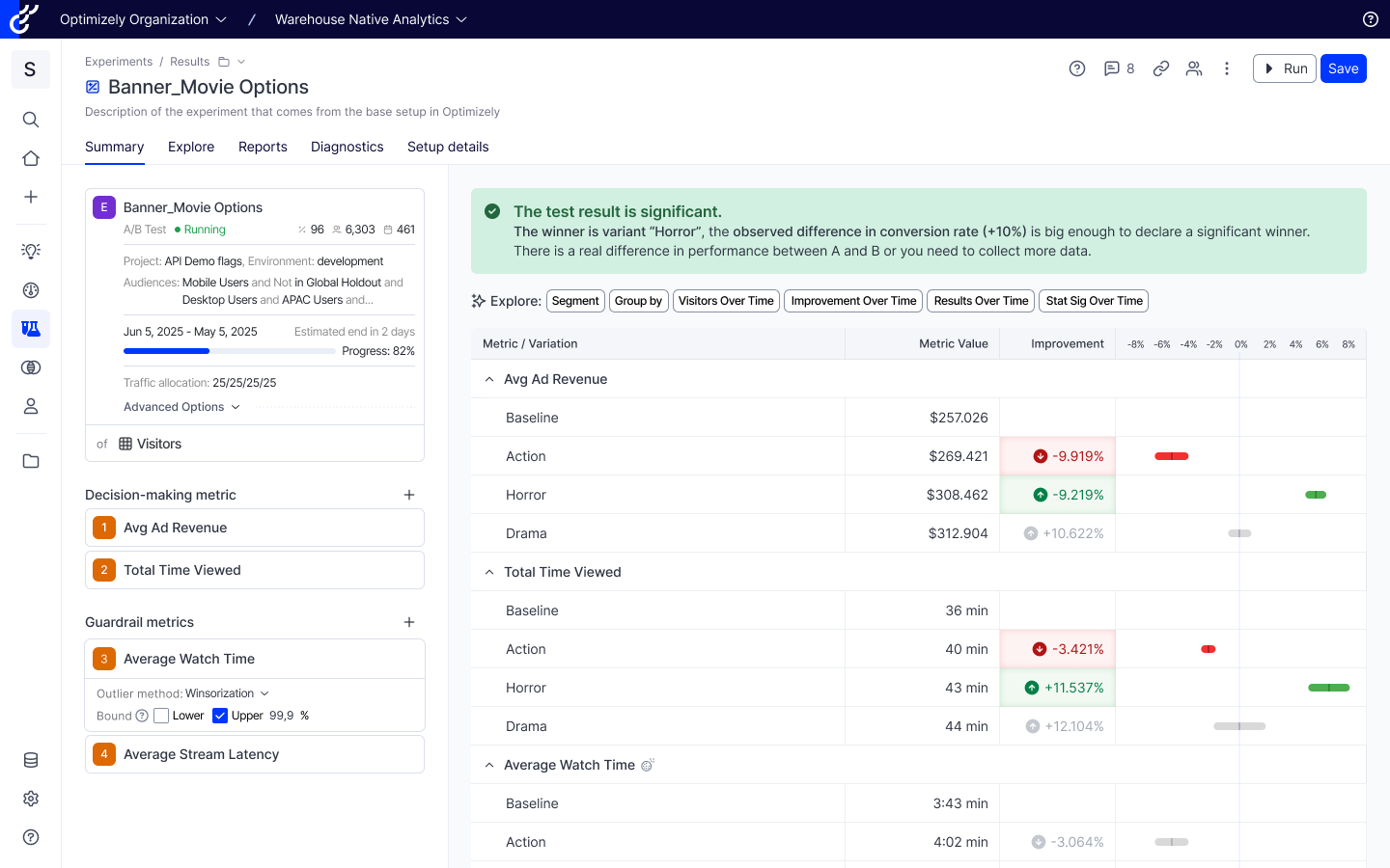Click the settings gear in sidebar
1390x868 pixels.
31,799
